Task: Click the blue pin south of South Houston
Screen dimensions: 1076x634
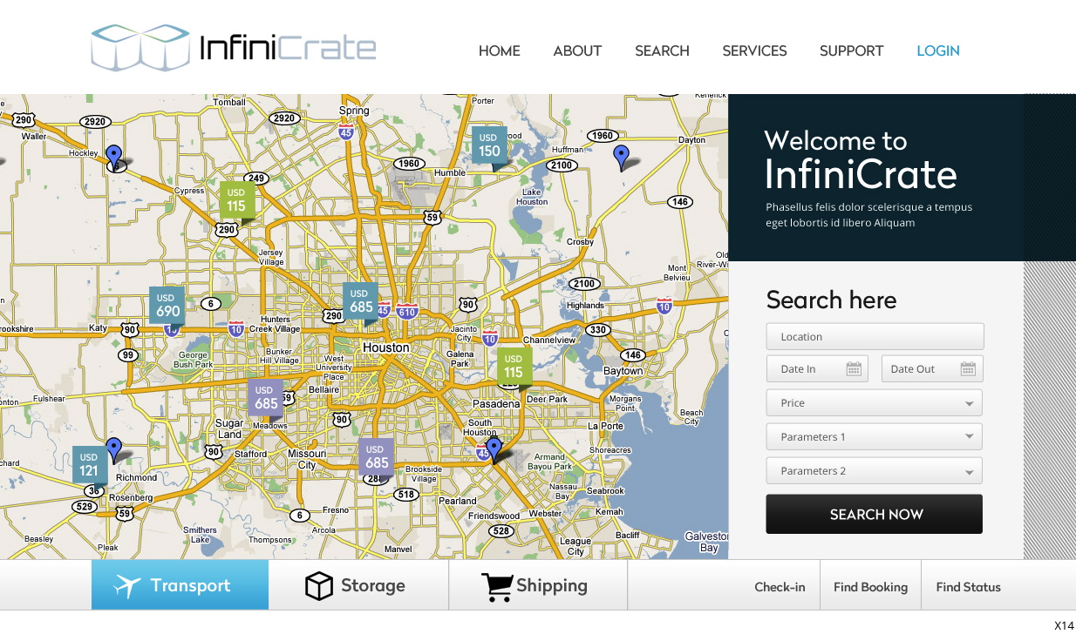Action: (x=494, y=450)
